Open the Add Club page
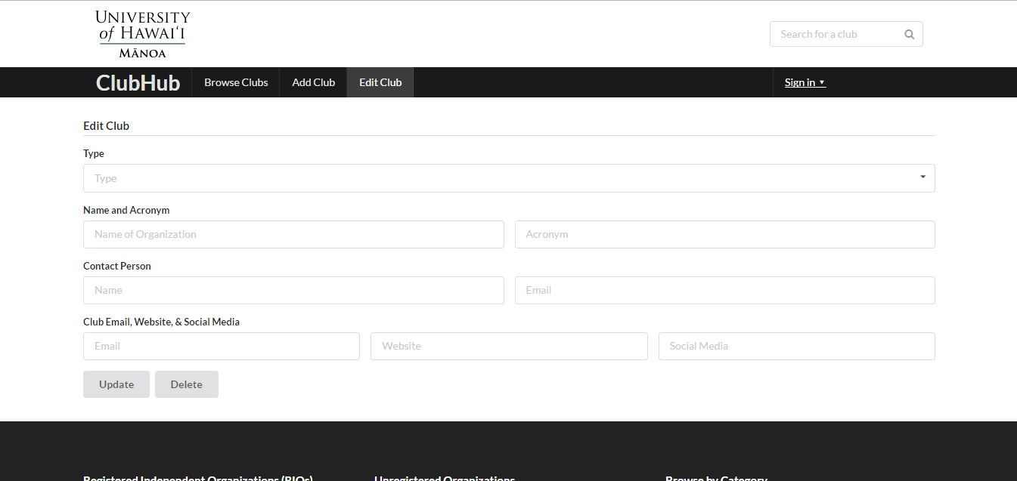 pos(313,82)
